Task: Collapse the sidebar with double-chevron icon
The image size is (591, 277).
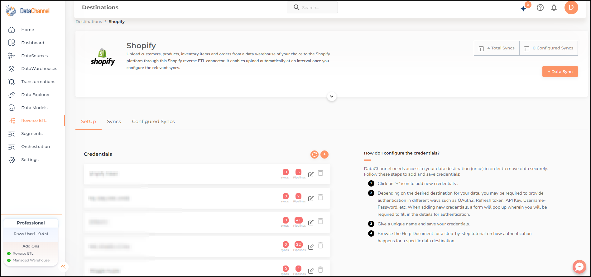Action: 63,267
